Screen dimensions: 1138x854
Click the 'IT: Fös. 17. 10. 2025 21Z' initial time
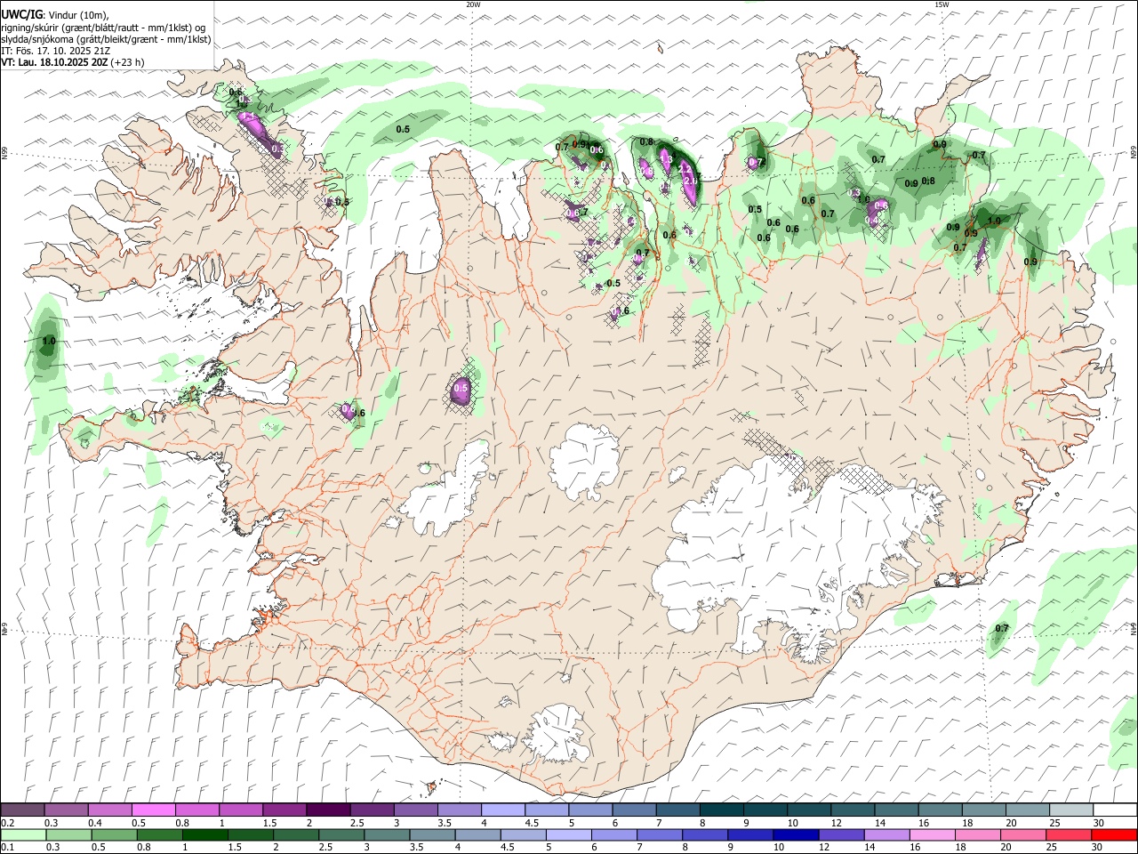[x=56, y=51]
